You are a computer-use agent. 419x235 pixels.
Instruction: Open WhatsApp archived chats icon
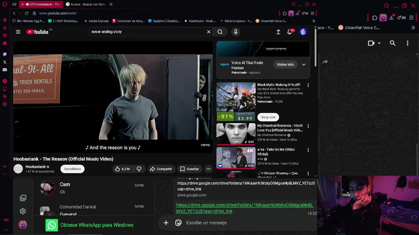click(23, 198)
